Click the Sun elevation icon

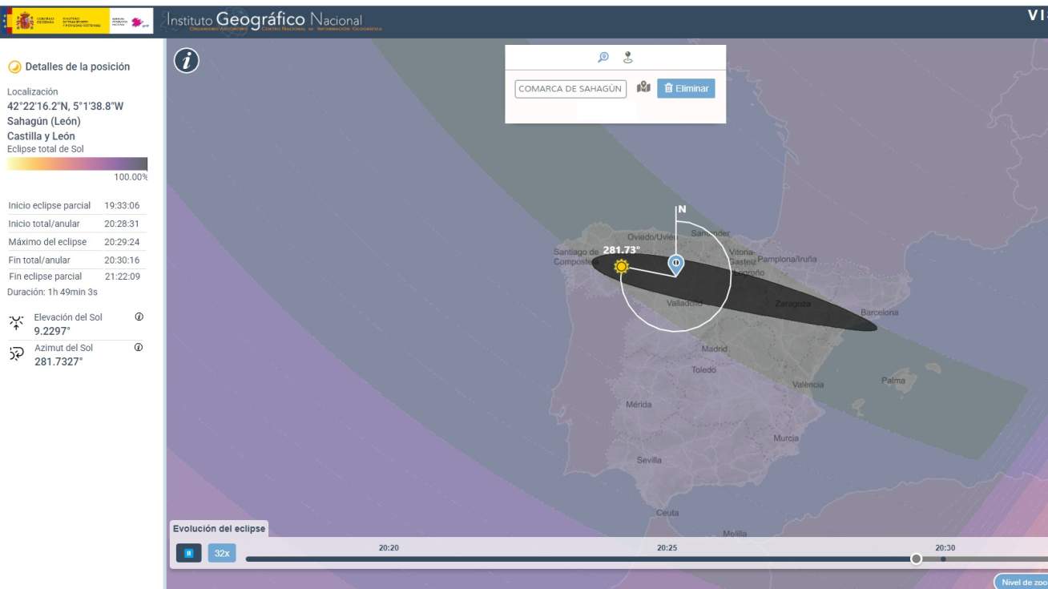click(16, 323)
